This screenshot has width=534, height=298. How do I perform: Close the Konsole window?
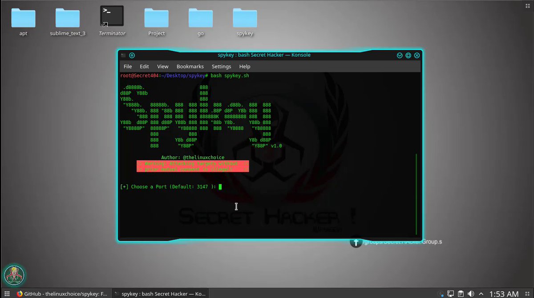pos(417,56)
